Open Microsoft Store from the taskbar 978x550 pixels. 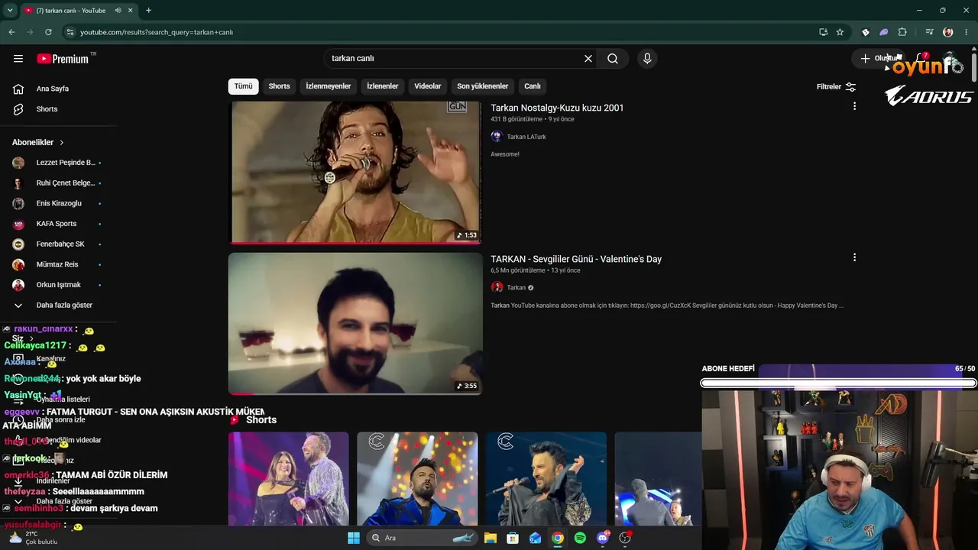click(x=513, y=538)
